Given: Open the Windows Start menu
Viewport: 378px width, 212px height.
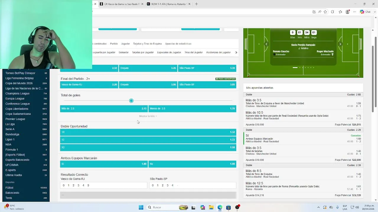Looking at the screenshot, I should point(141,207).
